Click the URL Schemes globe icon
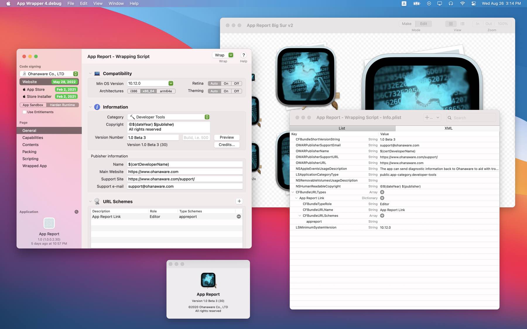The image size is (527, 329). 97,201
